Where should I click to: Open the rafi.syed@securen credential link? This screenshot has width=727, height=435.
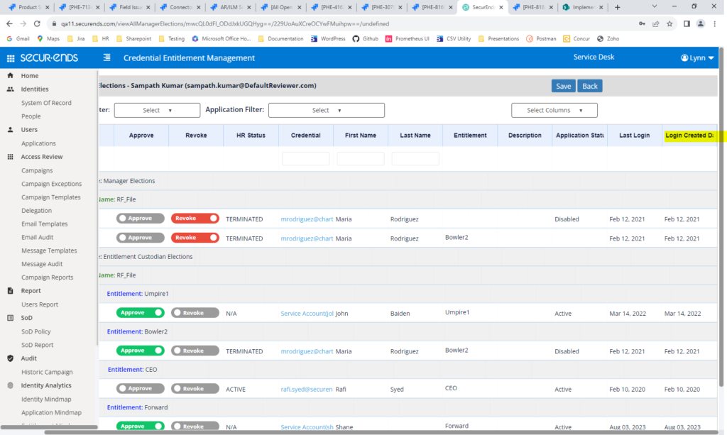pos(307,389)
